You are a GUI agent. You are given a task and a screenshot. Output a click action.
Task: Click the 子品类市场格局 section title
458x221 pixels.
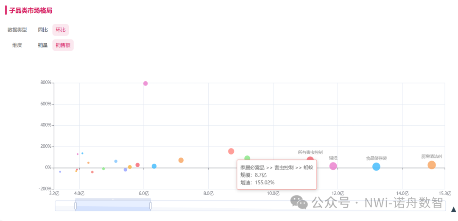click(x=31, y=10)
